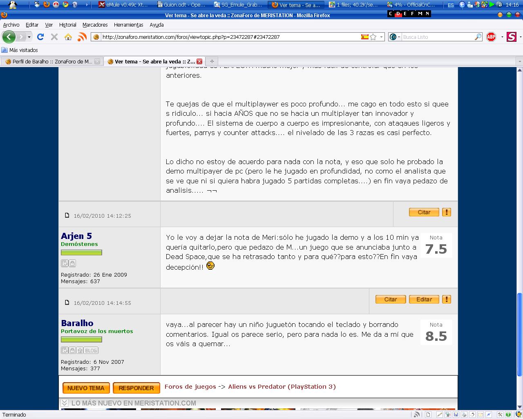
Task: Click inside the URL address field
Action: pyautogui.click(x=230, y=37)
